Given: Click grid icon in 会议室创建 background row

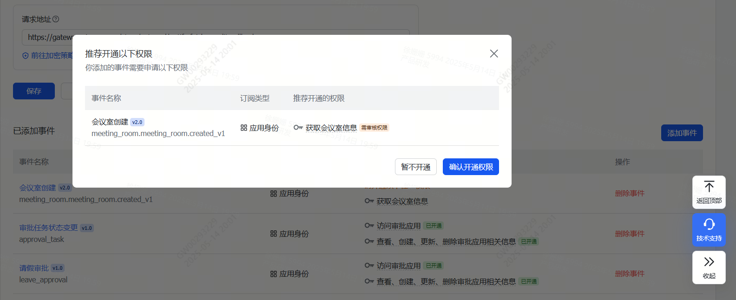Looking at the screenshot, I should pos(273,193).
